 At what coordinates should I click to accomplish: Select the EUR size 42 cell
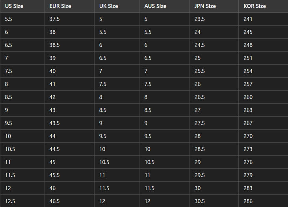(x=52, y=97)
